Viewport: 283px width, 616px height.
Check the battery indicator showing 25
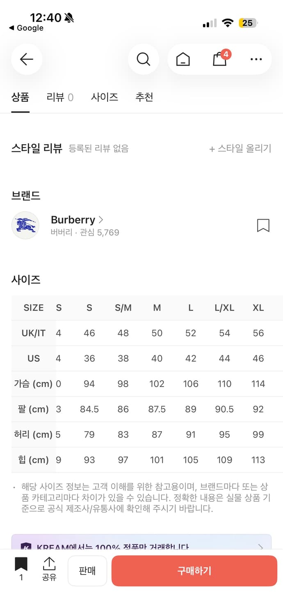(x=248, y=23)
